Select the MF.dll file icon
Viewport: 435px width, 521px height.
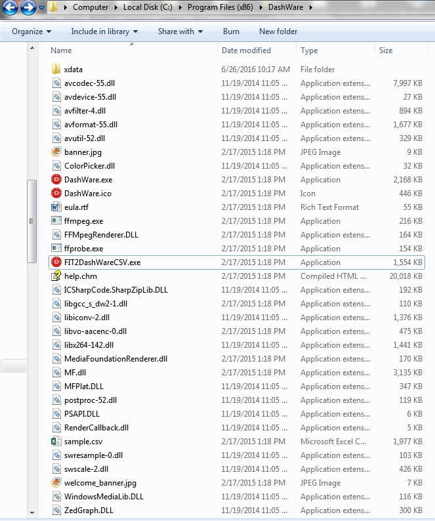(56, 373)
